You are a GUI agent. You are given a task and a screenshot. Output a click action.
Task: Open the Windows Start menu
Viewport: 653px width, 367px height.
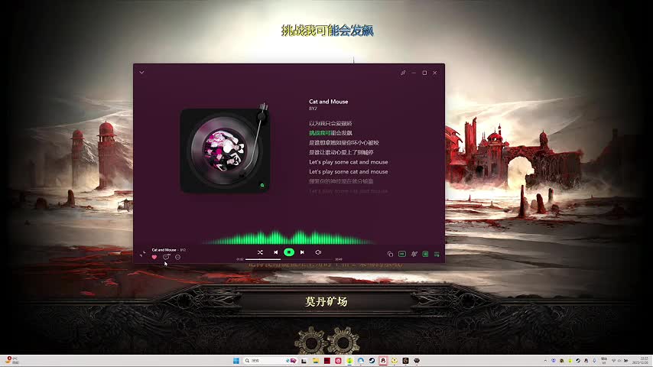[x=236, y=361]
